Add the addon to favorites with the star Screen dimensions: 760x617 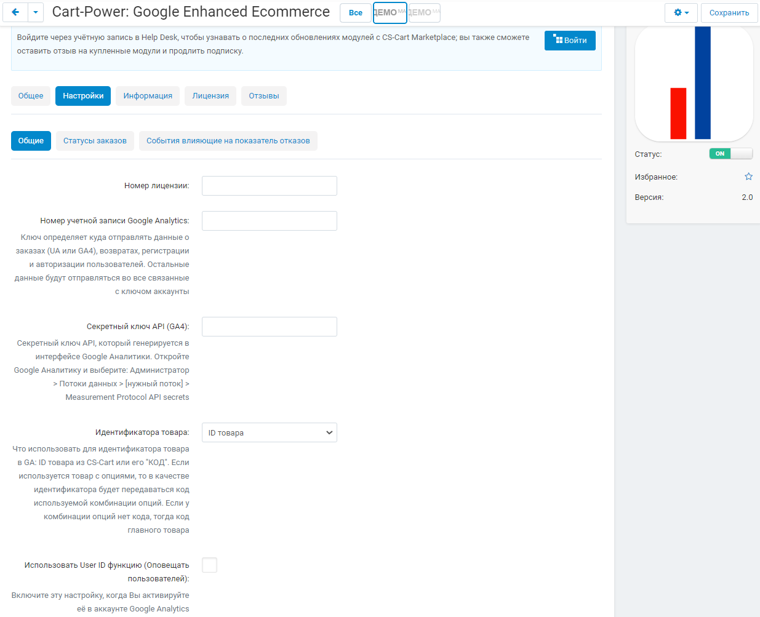click(748, 177)
